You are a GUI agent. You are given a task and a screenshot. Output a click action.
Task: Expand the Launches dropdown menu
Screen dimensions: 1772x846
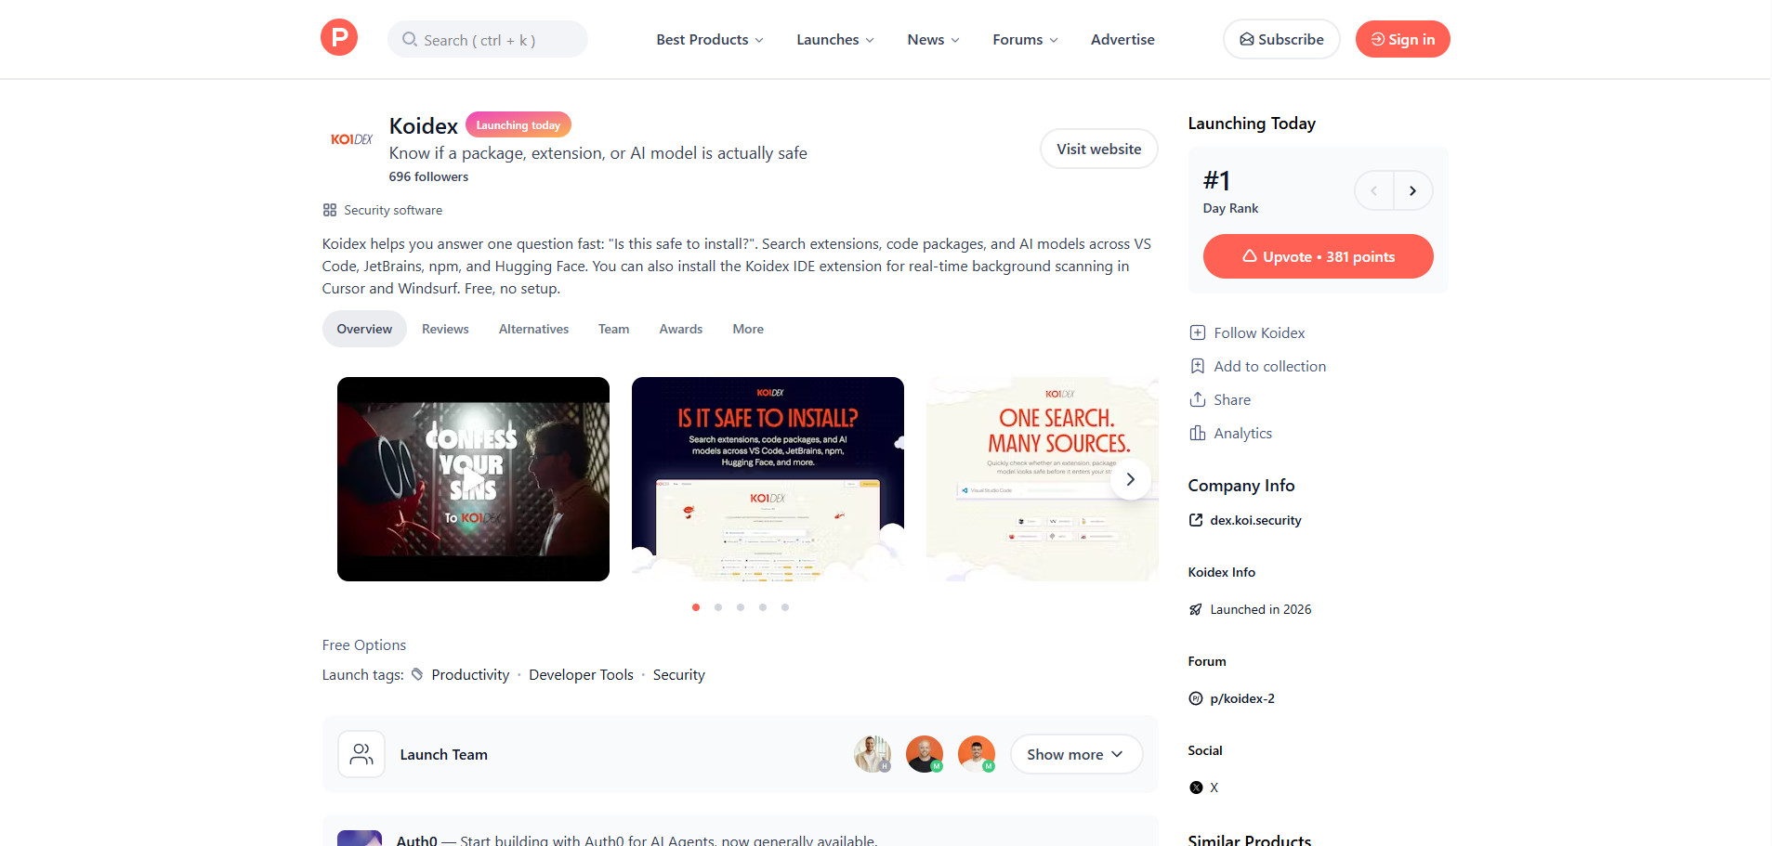click(835, 39)
